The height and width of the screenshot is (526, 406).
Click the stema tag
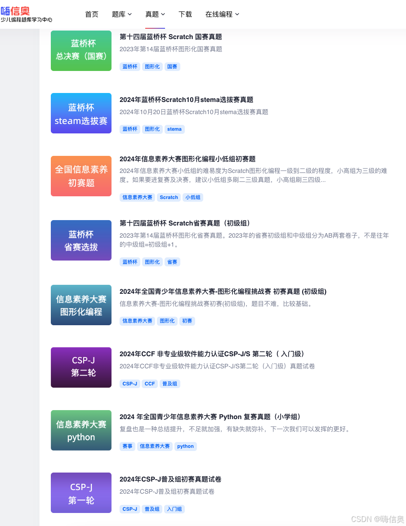point(174,129)
